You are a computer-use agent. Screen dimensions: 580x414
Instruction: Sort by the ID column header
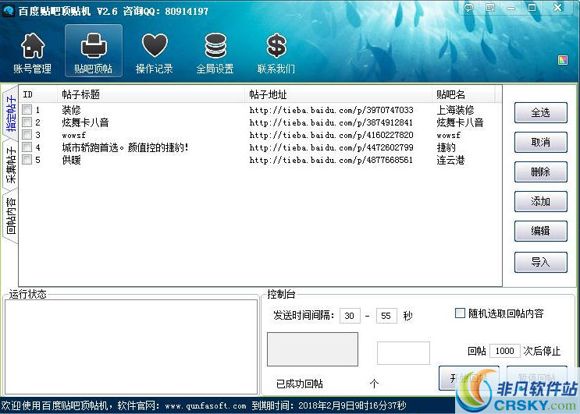click(x=38, y=94)
